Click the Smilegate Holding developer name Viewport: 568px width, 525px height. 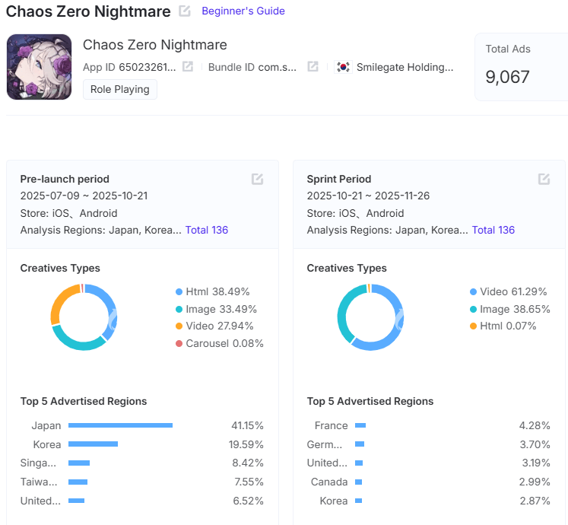(405, 67)
